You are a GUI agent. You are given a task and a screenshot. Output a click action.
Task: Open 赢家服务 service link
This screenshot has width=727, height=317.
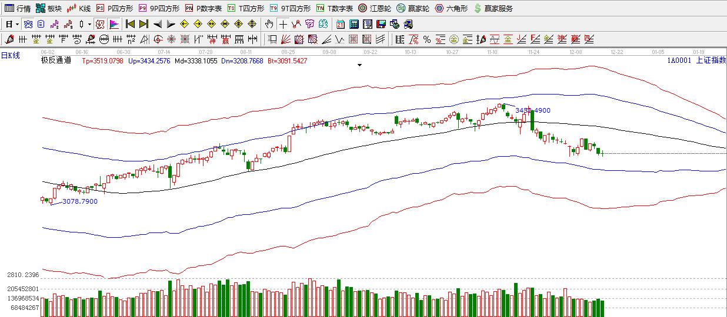click(493, 8)
